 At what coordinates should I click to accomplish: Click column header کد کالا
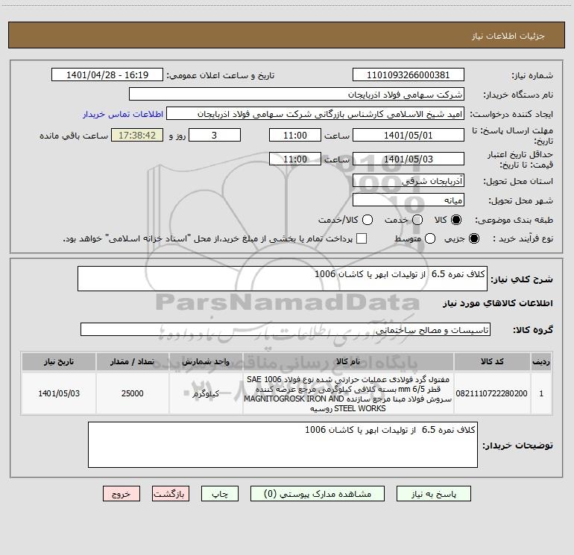[492, 361]
